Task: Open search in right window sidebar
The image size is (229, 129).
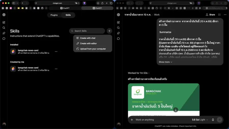Action: coord(118,28)
